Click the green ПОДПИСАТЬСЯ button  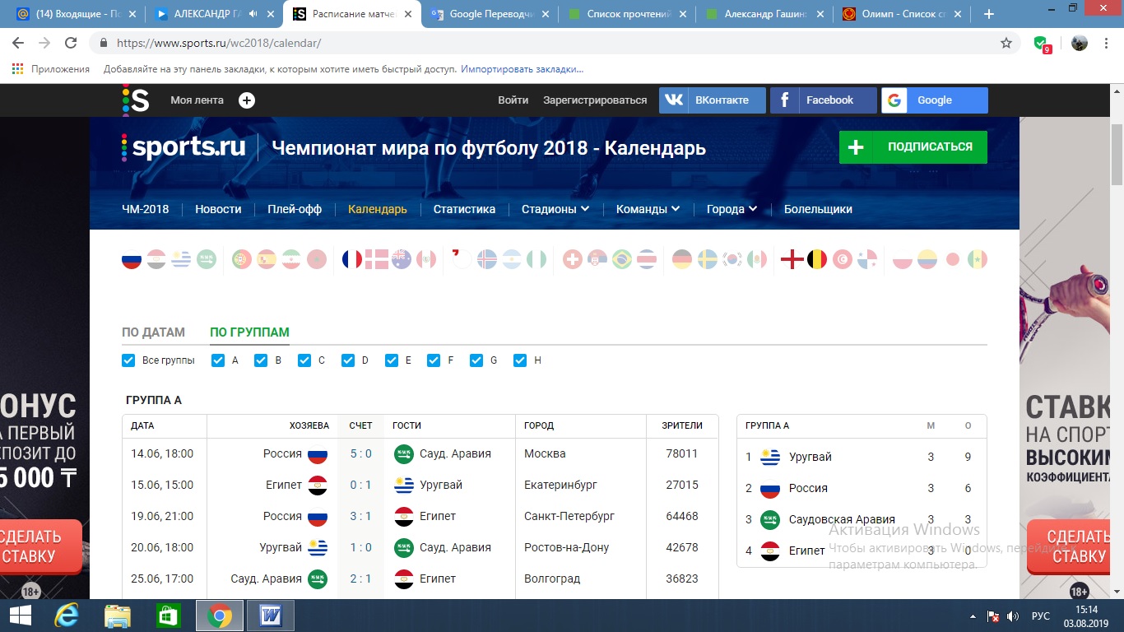tap(913, 146)
